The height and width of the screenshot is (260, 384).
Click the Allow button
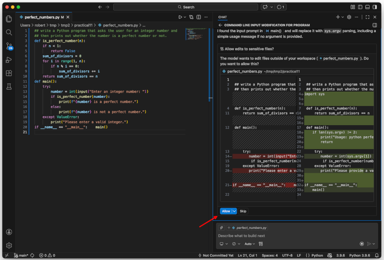226,211
